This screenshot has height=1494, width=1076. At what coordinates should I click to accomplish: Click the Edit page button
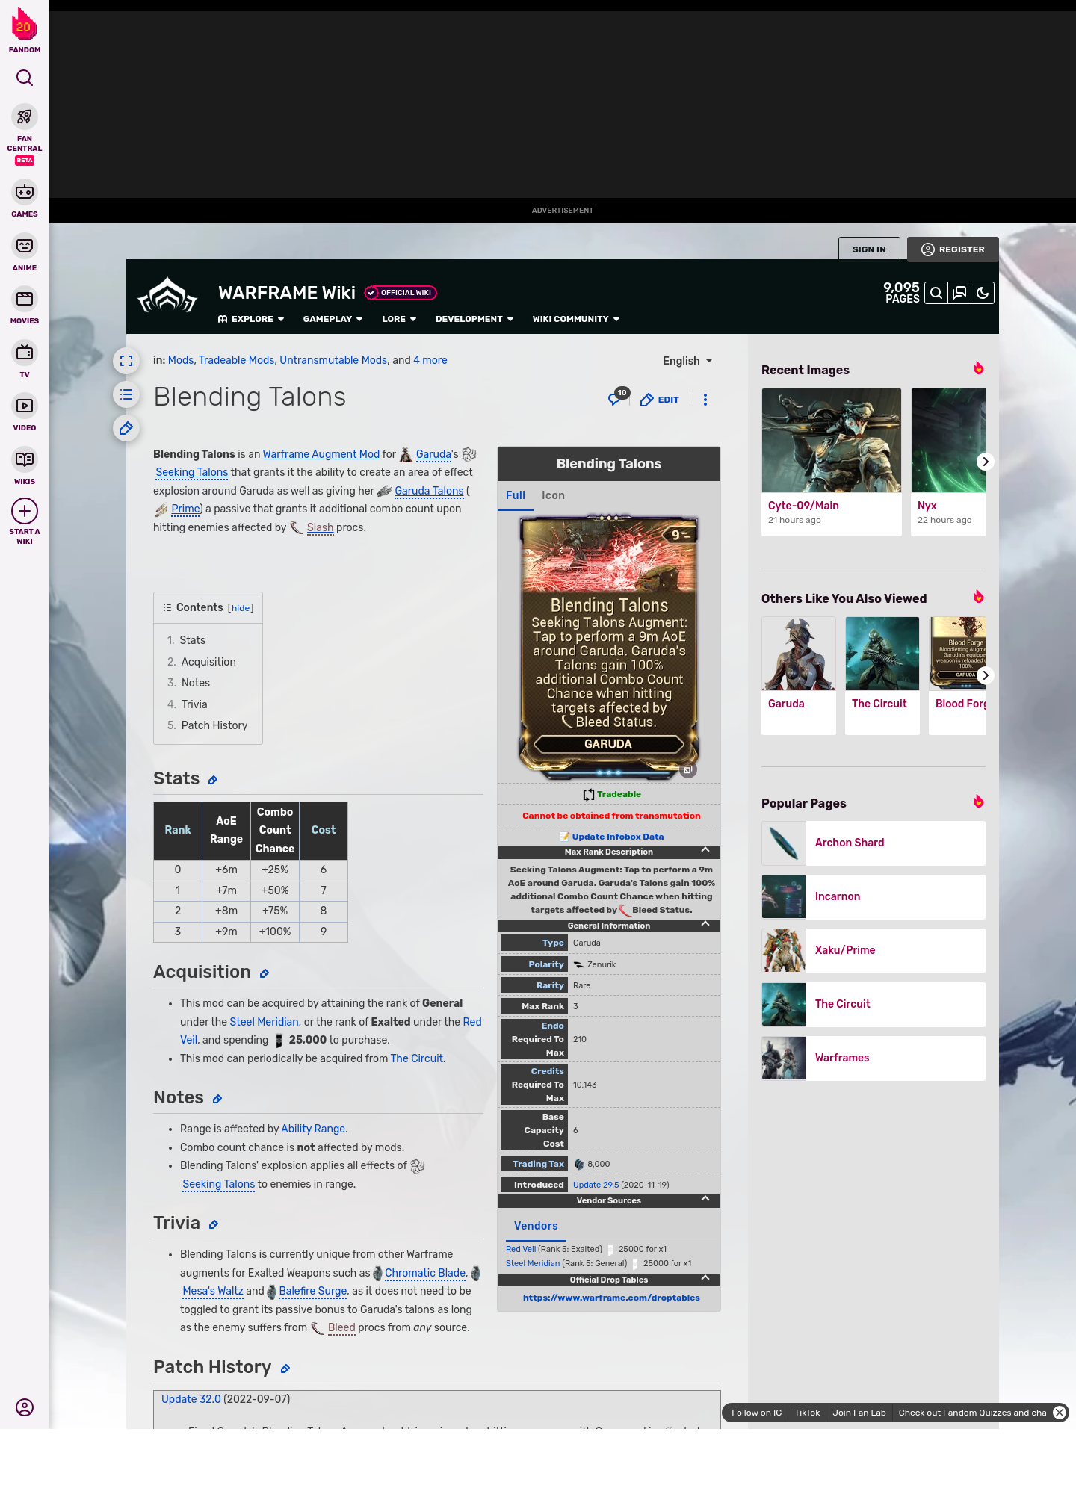(x=660, y=400)
